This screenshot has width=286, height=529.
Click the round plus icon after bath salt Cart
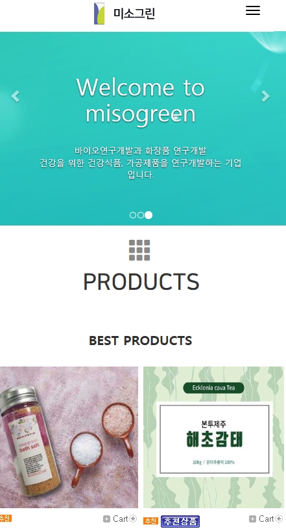133,519
